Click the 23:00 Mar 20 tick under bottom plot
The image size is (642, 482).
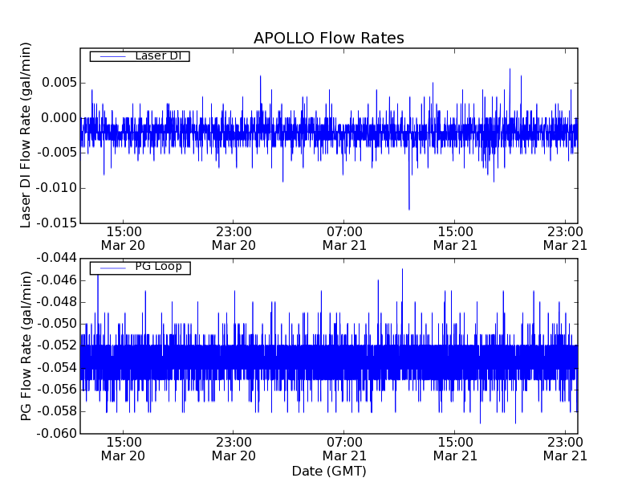234,448
